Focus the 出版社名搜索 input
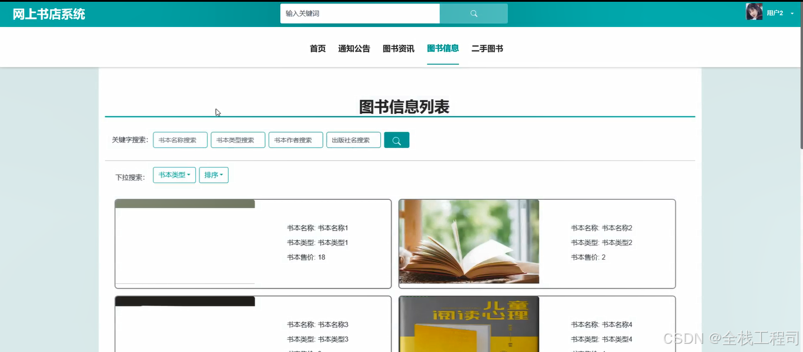 coord(353,140)
